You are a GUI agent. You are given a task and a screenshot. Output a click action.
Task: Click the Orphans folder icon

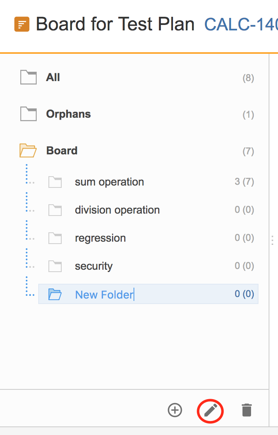point(29,114)
